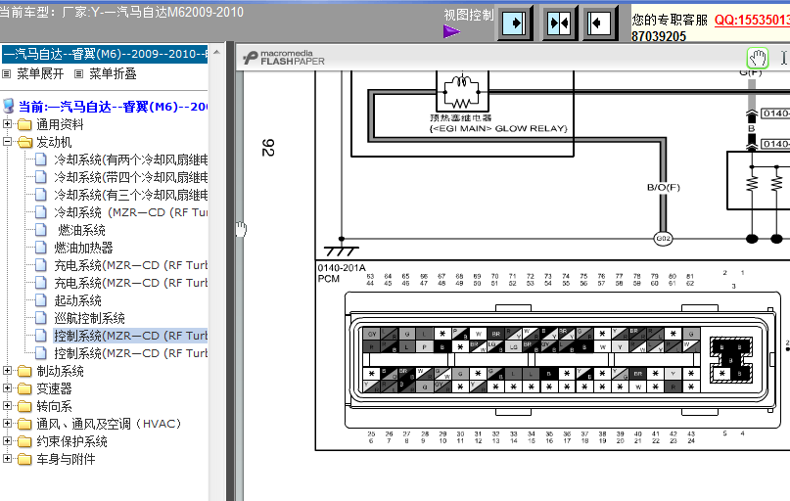790x501 pixels.
Task: Click the expand-left view control button
Action: click(x=599, y=23)
